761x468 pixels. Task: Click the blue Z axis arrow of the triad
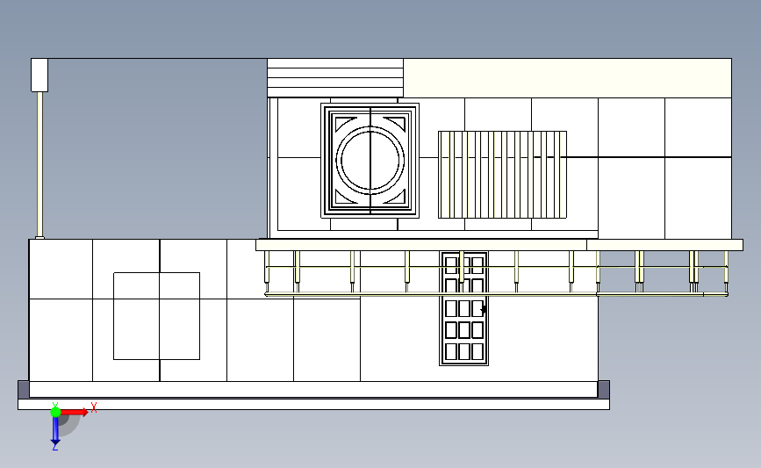(x=55, y=431)
